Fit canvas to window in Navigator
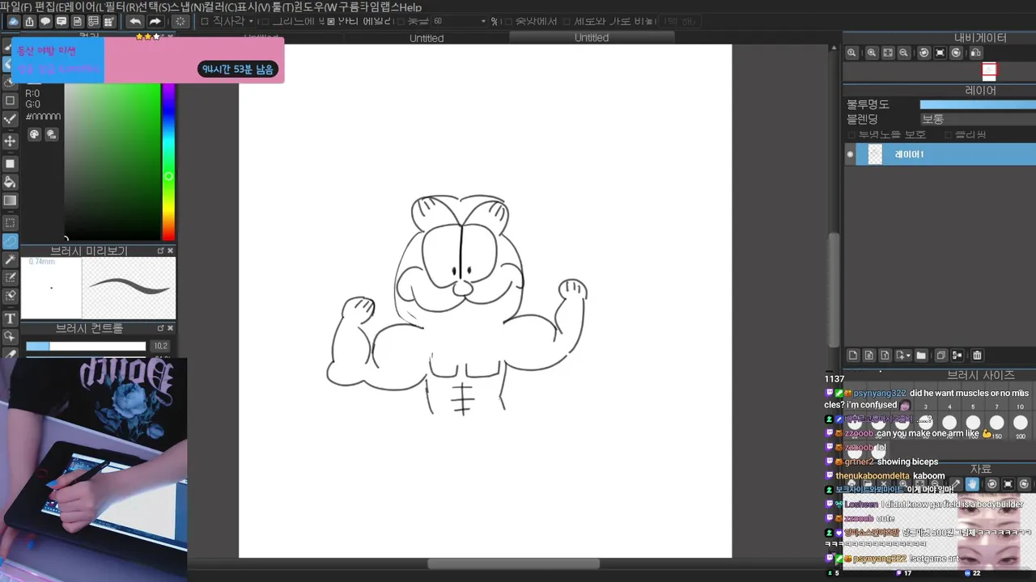This screenshot has height=582, width=1036. [x=887, y=53]
